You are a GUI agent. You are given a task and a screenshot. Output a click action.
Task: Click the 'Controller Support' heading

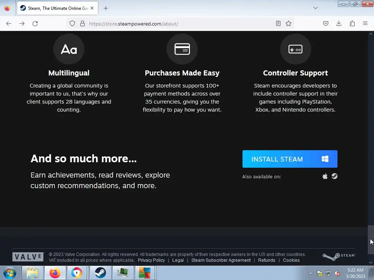[x=295, y=73]
